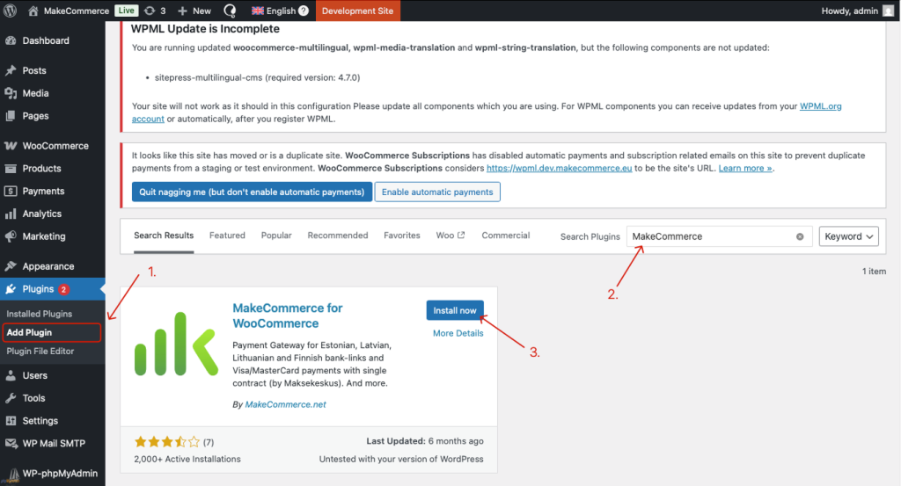Switch to the Commercial tab
The image size is (901, 486).
click(506, 236)
